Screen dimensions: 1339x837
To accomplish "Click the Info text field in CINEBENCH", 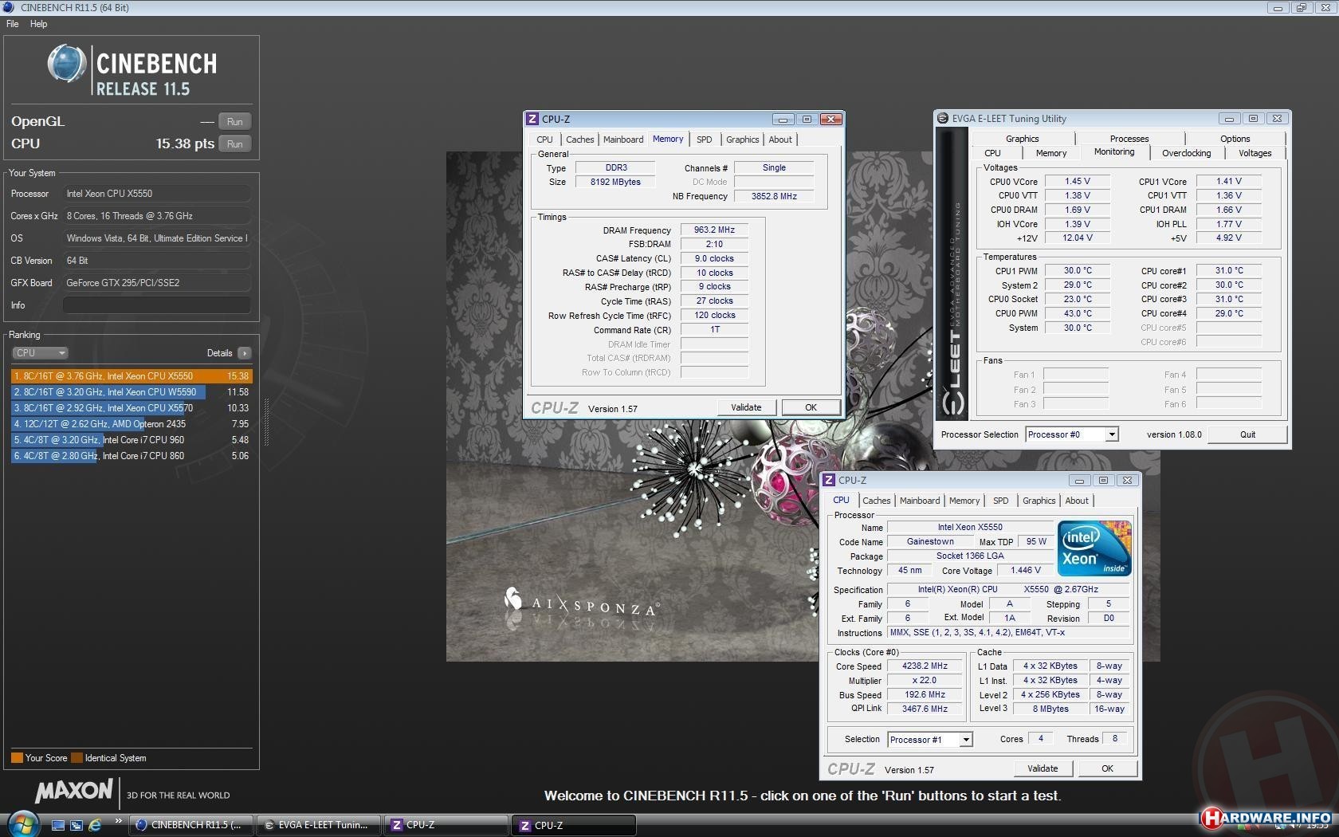I will click(157, 305).
